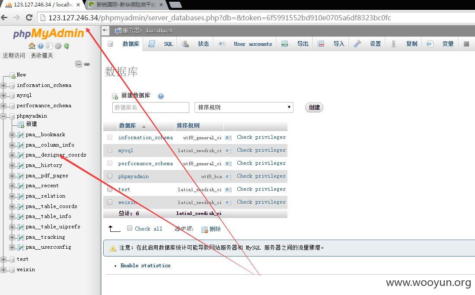
Task: Open weixin database link in table
Action: tap(127, 202)
